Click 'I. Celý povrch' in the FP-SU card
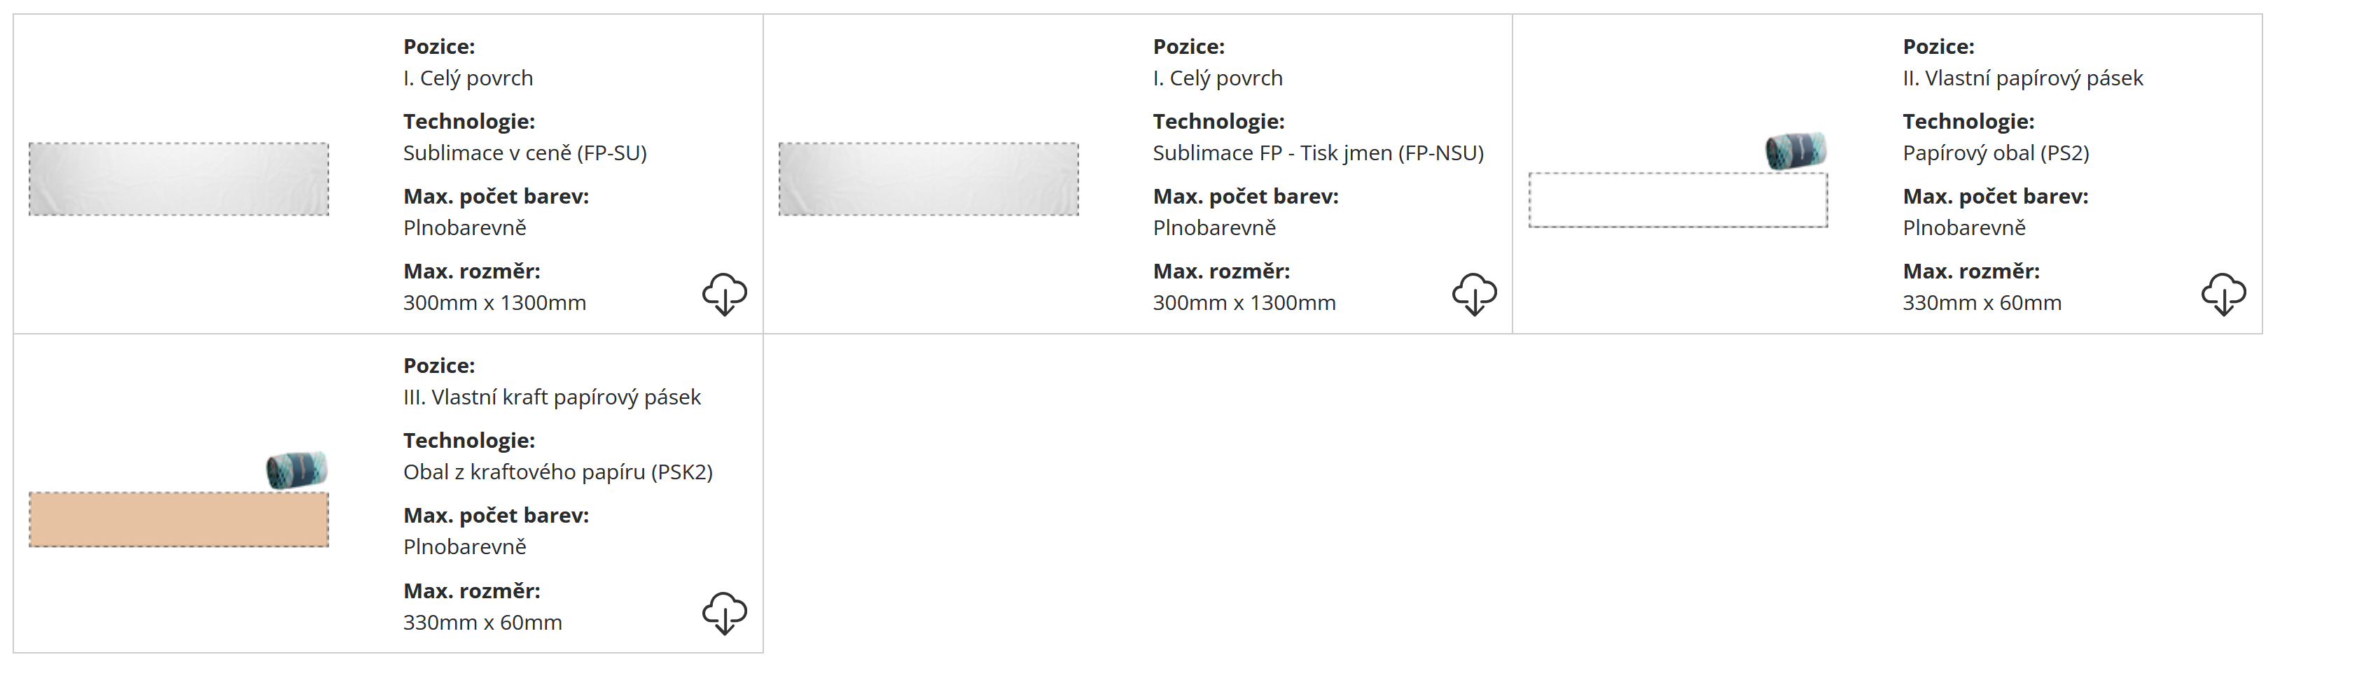The image size is (2357, 678). coord(468,78)
